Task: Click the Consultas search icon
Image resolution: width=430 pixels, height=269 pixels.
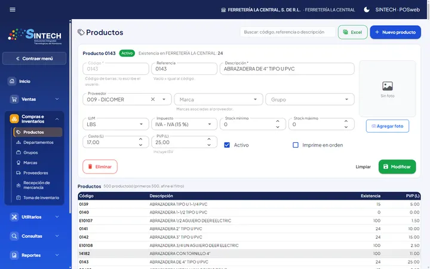Action: point(14,236)
